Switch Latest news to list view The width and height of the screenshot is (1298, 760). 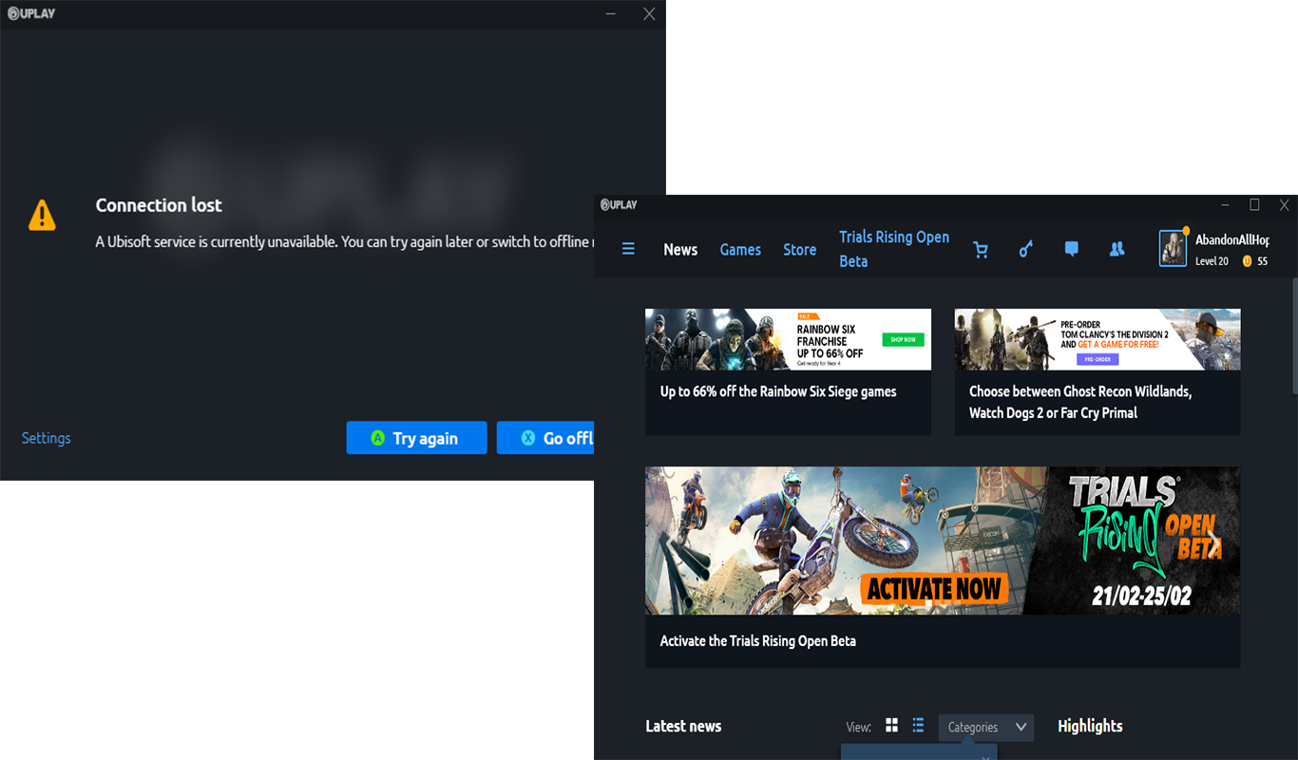[918, 726]
